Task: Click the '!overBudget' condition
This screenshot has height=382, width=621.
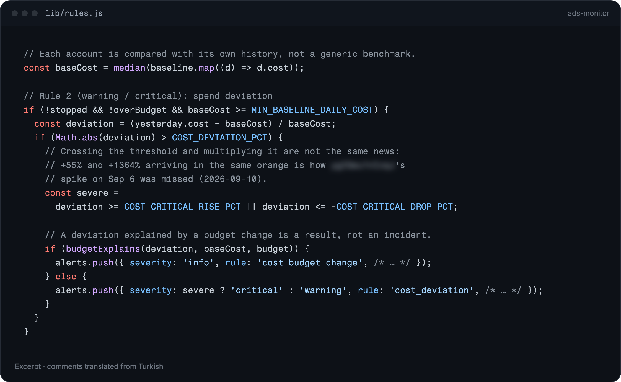Action: click(x=138, y=110)
